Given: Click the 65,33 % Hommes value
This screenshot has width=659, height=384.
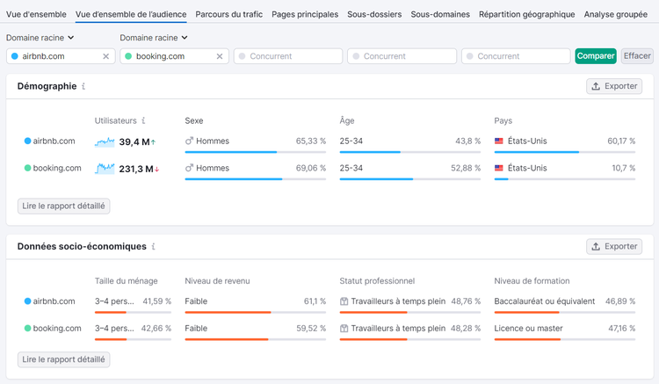Looking at the screenshot, I should [x=310, y=141].
